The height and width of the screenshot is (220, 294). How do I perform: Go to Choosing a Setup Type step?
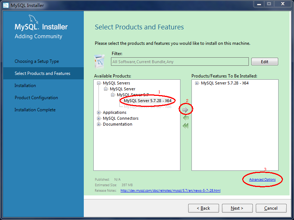(37, 61)
